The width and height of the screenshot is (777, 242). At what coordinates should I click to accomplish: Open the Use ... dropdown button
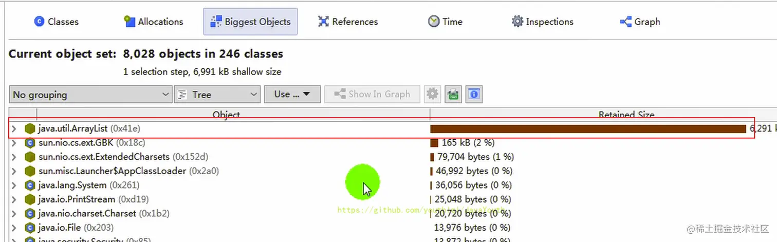click(x=292, y=95)
